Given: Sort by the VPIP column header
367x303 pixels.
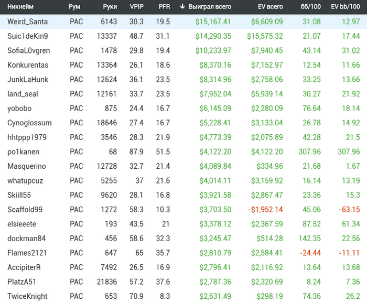Looking at the screenshot, I should [136, 6].
